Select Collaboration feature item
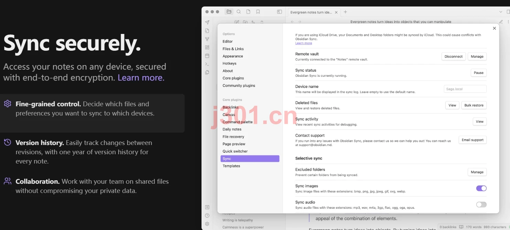 86,186
